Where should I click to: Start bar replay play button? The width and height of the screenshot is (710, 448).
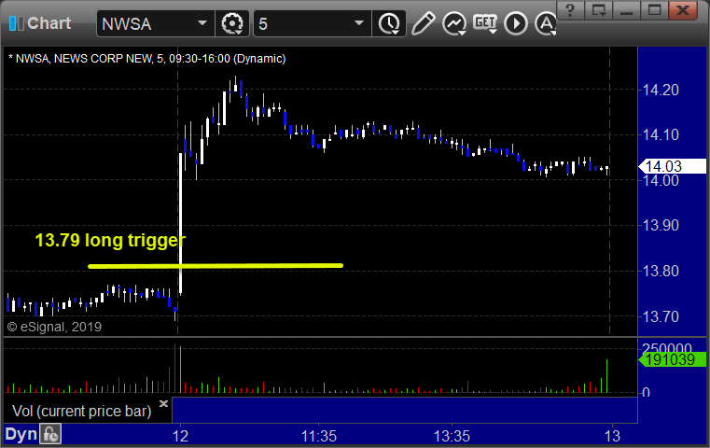(516, 23)
